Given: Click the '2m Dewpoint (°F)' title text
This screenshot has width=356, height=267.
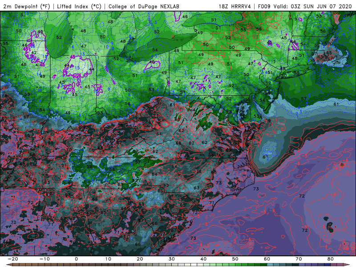Looking at the screenshot, I should (x=26, y=6).
